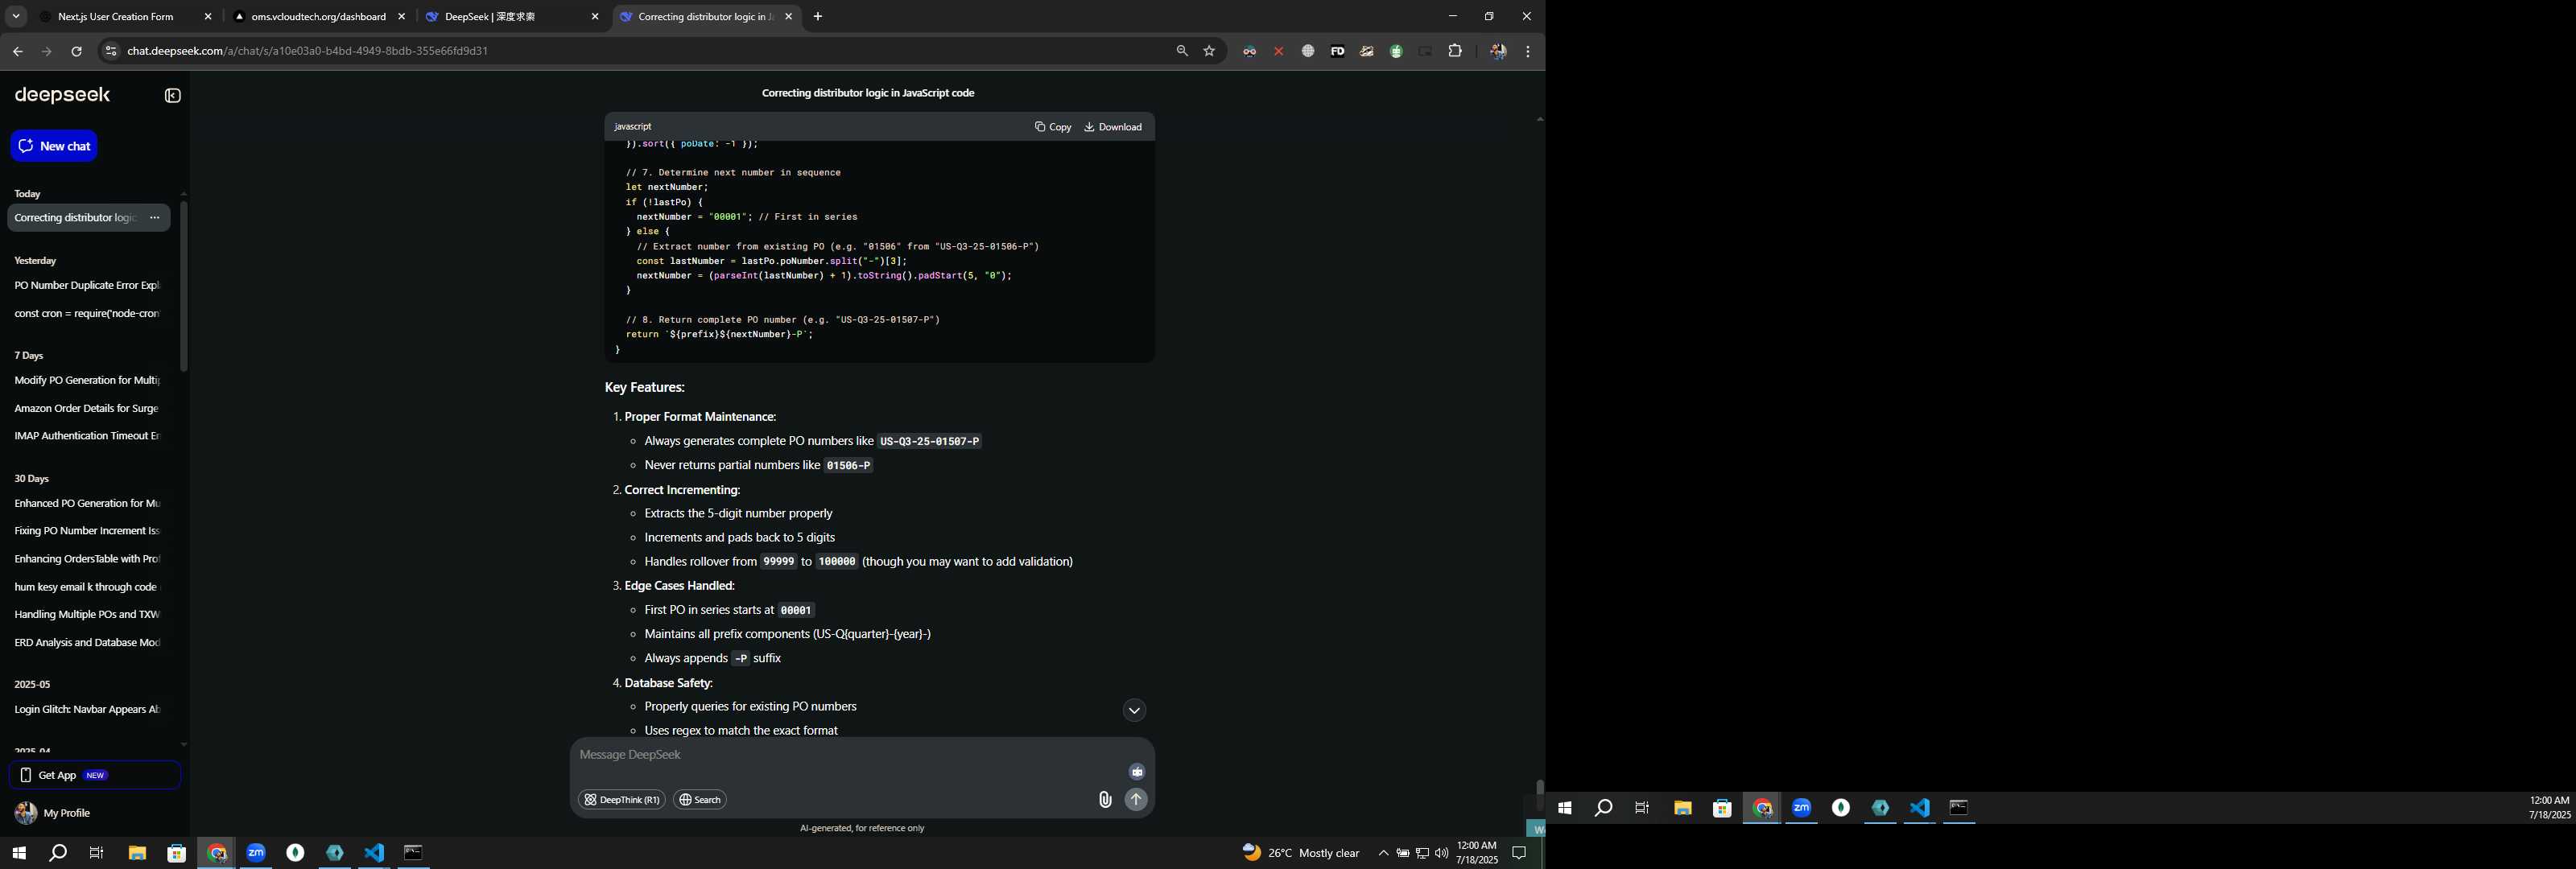Image resolution: width=2576 pixels, height=869 pixels.
Task: Open the Chrome profile avatar
Action: pyautogui.click(x=1498, y=52)
